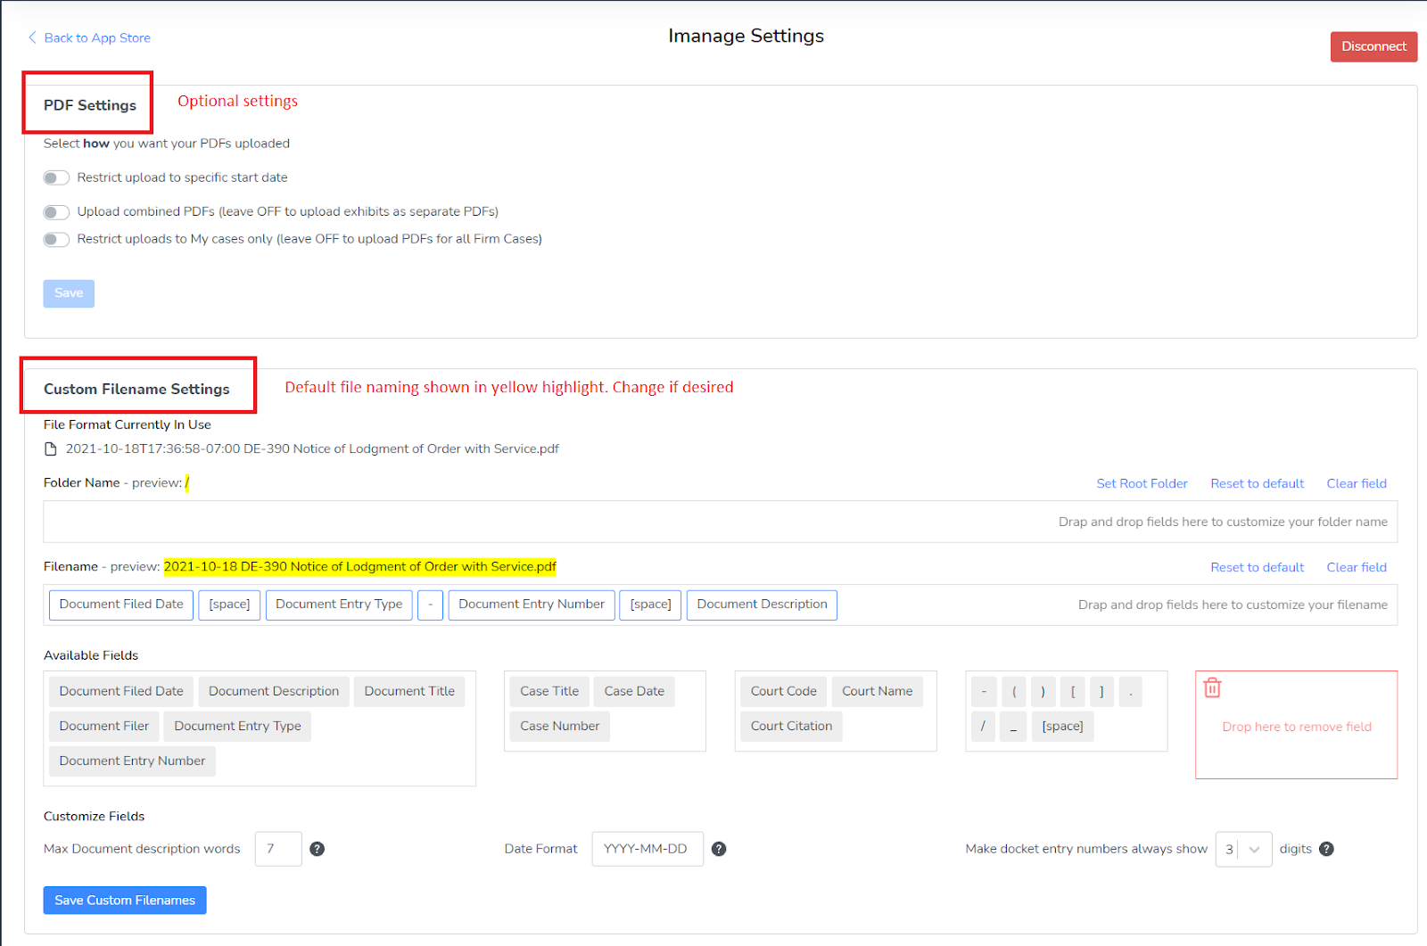Open help icon next to Date Format
Screen dimensions: 1427x946
tap(719, 849)
